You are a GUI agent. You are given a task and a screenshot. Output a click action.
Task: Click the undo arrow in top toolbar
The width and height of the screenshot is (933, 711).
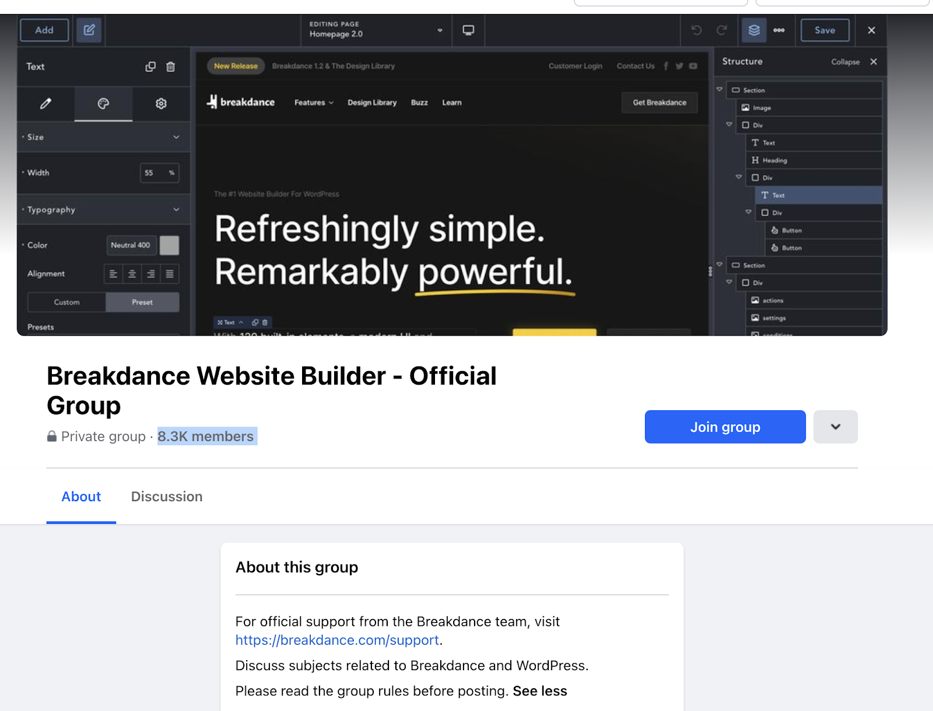696,30
